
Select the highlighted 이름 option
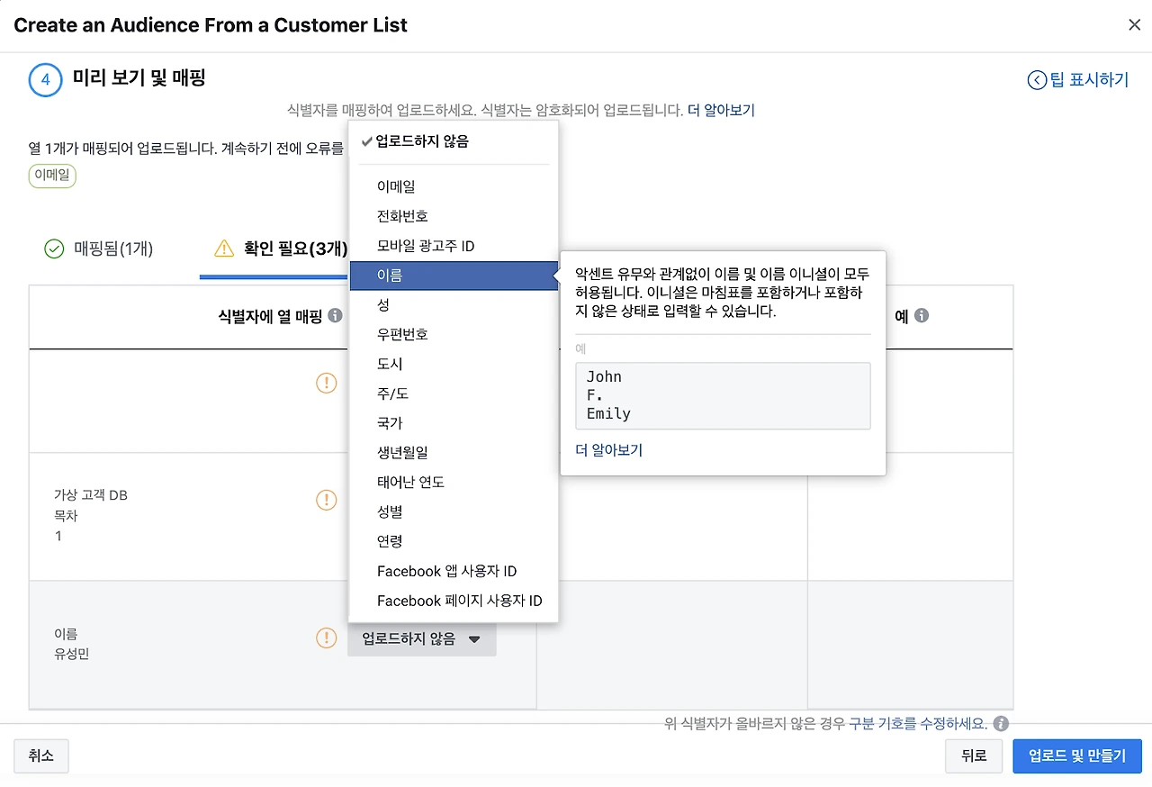454,276
